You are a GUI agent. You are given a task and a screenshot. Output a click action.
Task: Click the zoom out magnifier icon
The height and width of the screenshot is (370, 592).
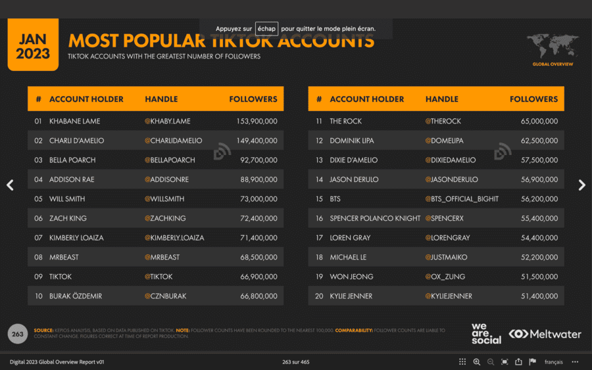(x=490, y=362)
